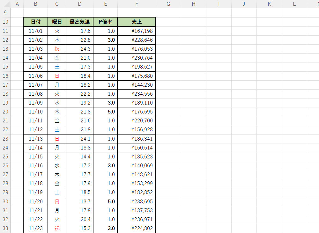Select sales cell ¥140,069
Image resolution: width=319 pixels, height=233 pixels.
pos(137,165)
